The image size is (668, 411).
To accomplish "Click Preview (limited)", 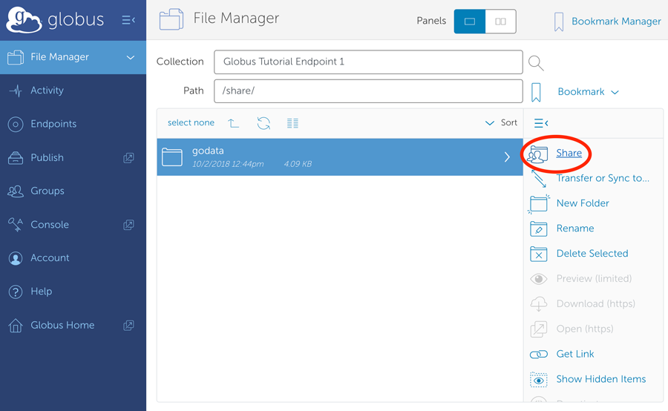I will tap(594, 278).
